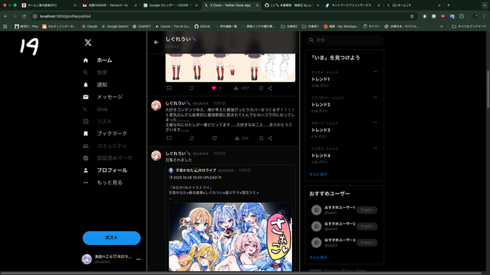Click the search (検索) input field

point(344,40)
